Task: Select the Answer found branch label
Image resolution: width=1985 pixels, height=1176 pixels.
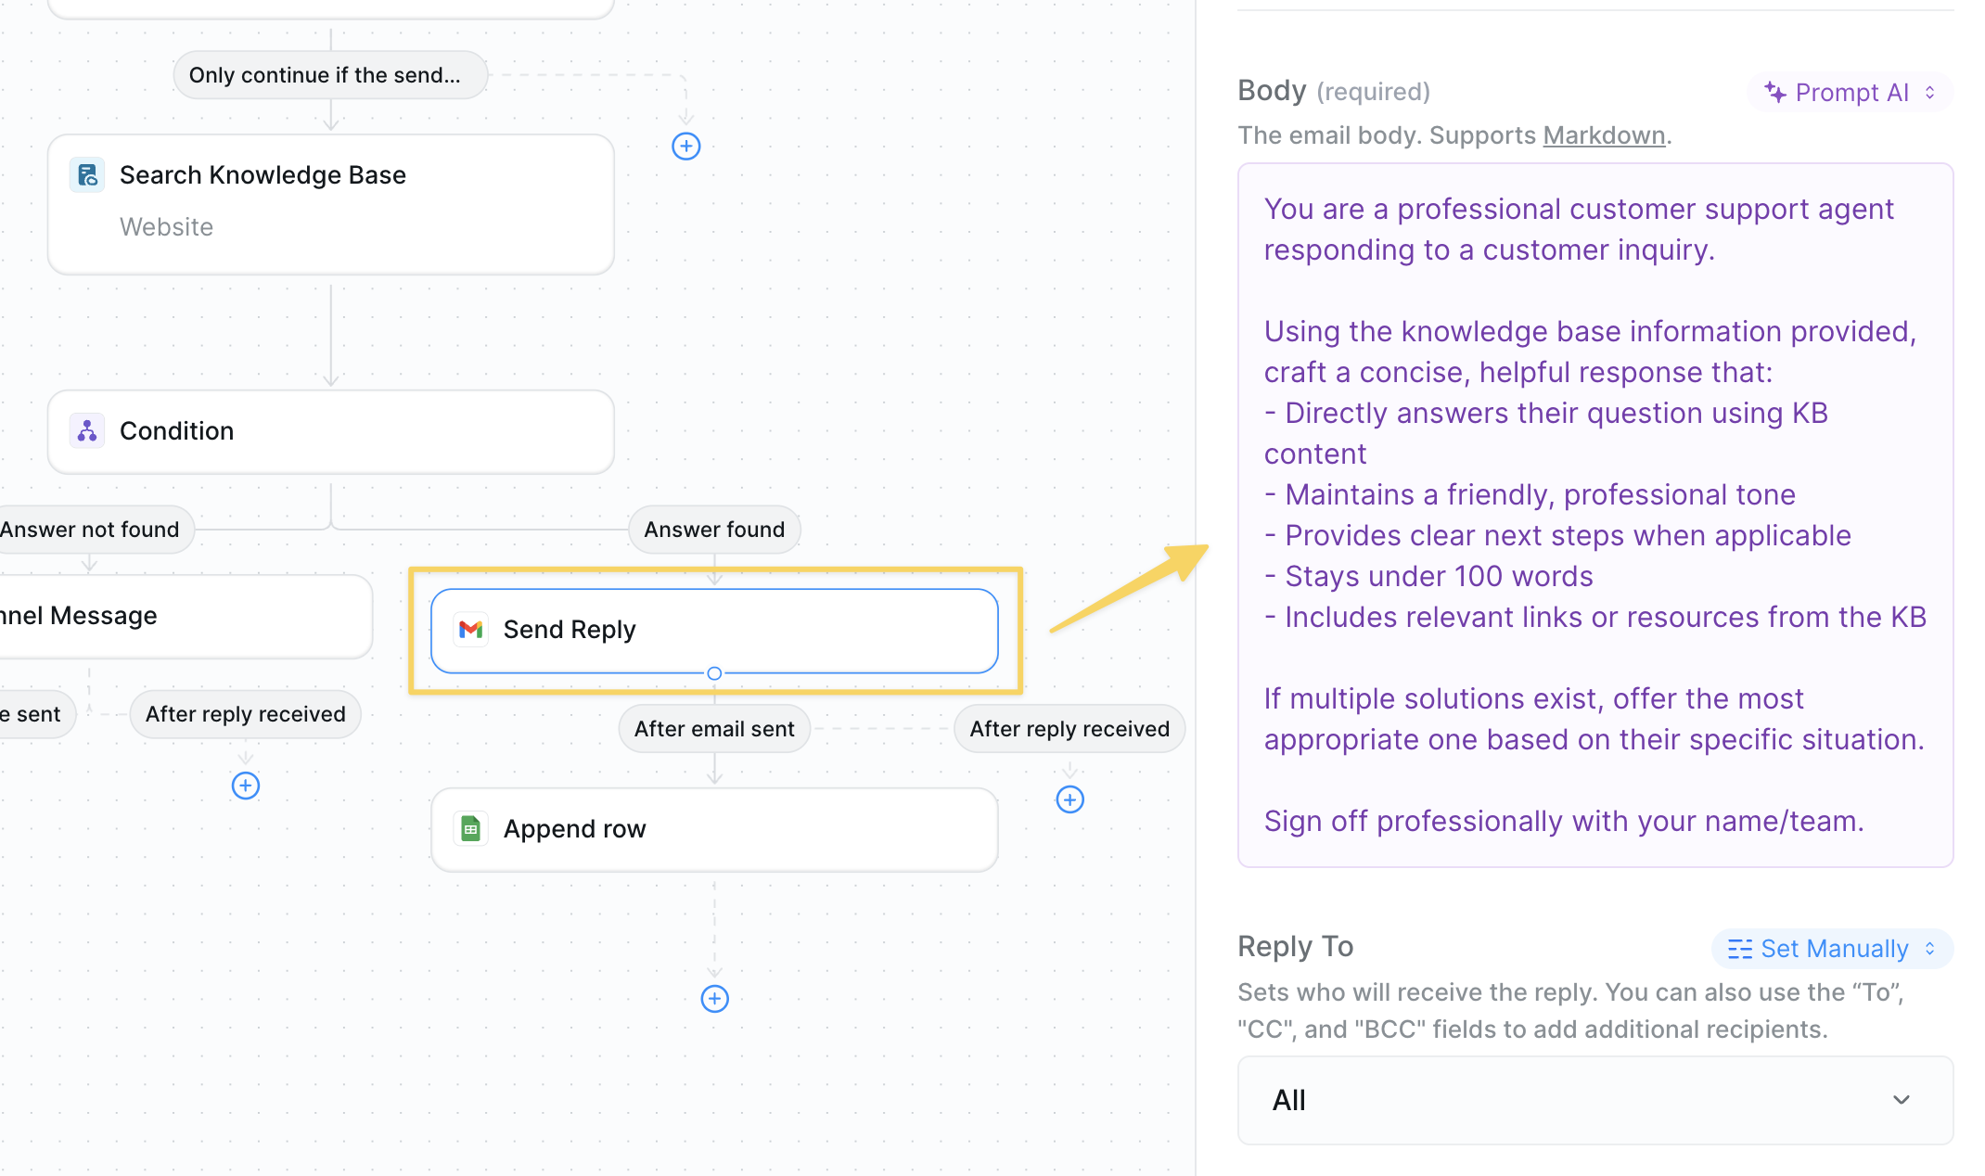Action: [x=714, y=530]
